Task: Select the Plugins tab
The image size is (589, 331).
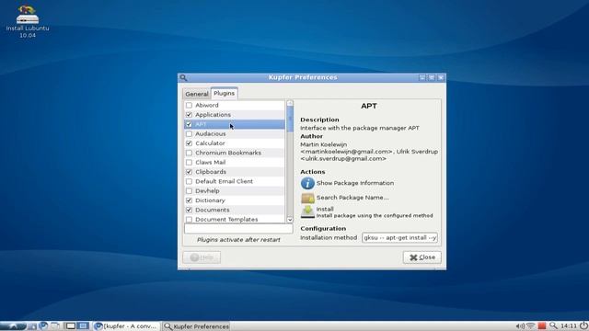Action: tap(225, 93)
